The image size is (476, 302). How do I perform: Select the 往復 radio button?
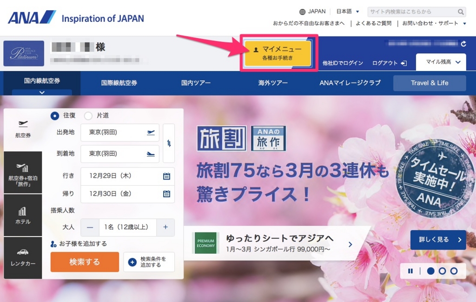pyautogui.click(x=55, y=116)
